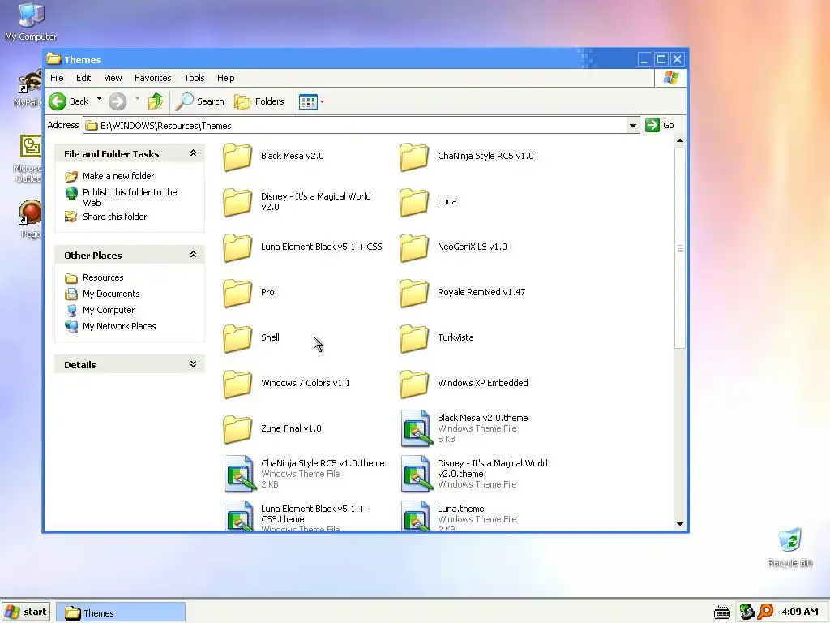The image size is (830, 623).
Task: Select the Windows XP Embedded folder icon
Action: point(414,384)
